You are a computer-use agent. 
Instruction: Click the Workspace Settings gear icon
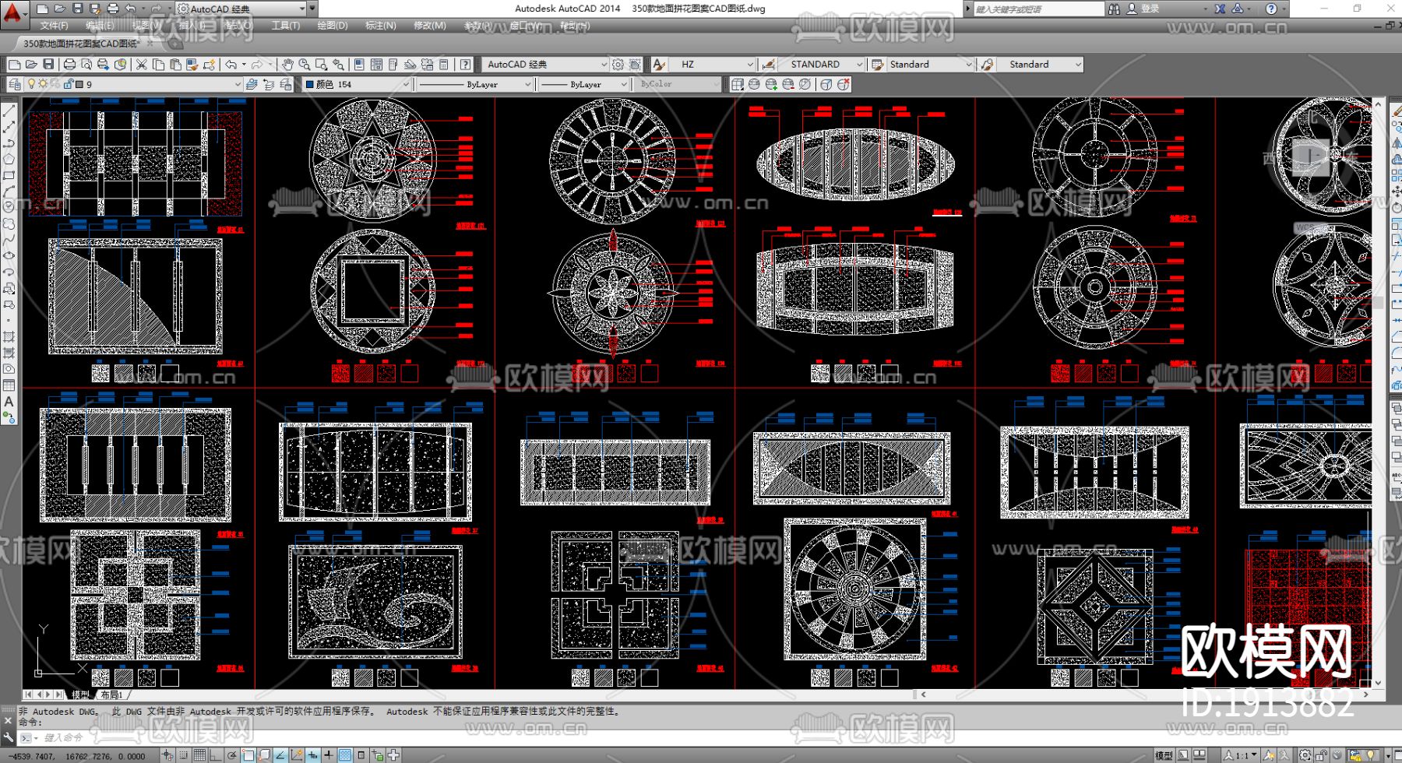click(618, 65)
